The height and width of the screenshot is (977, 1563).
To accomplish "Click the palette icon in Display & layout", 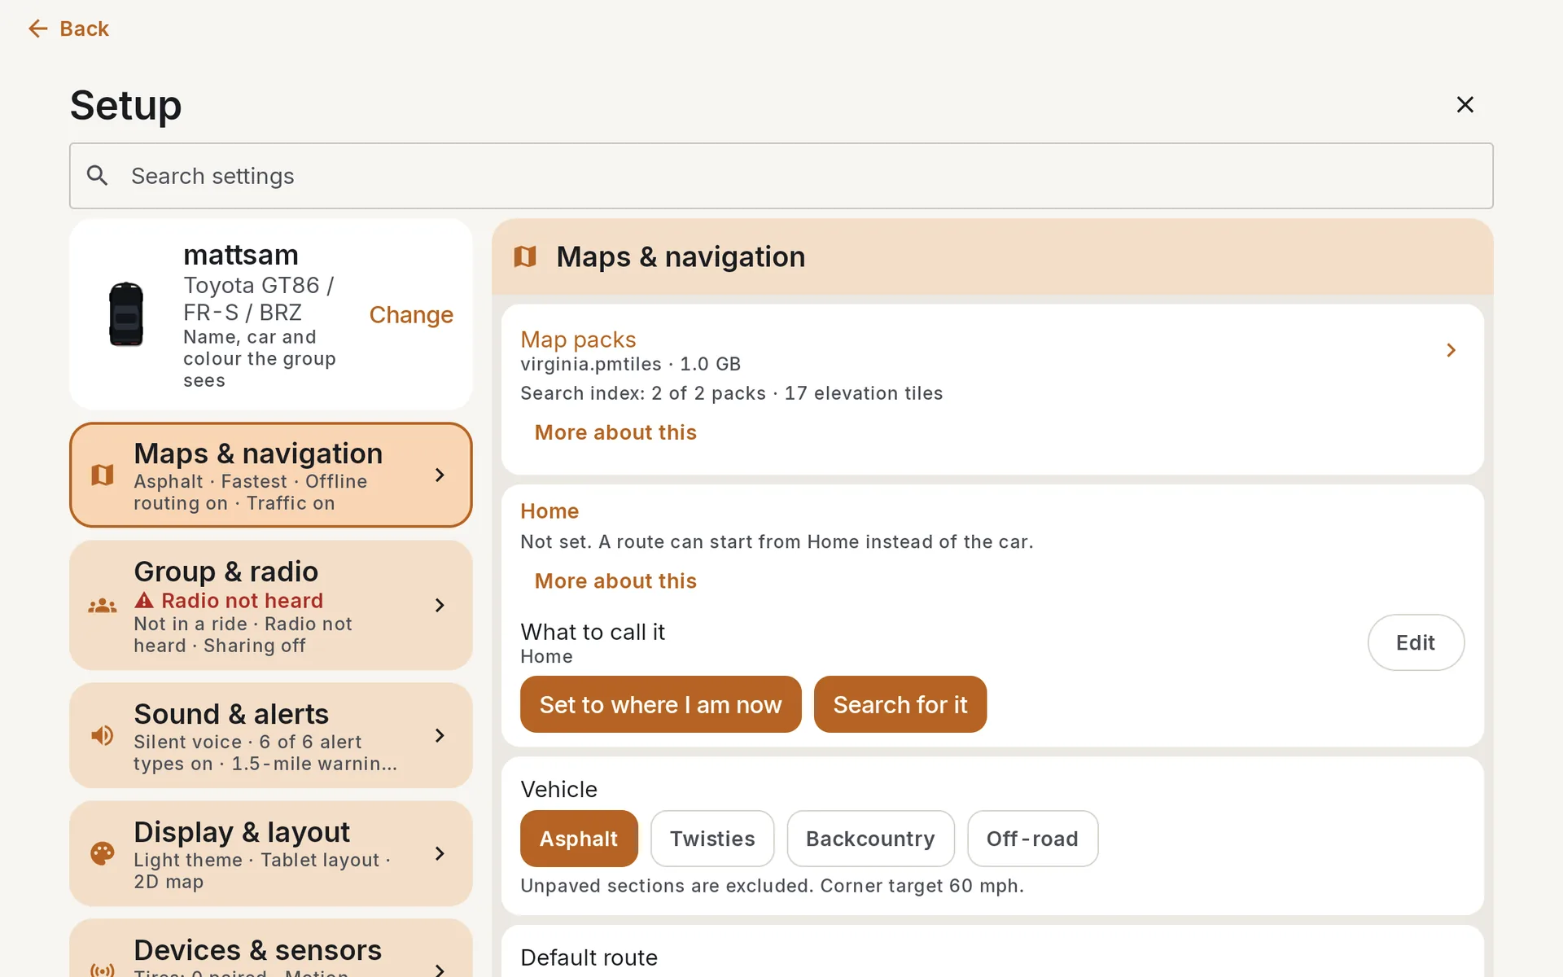I will [103, 853].
